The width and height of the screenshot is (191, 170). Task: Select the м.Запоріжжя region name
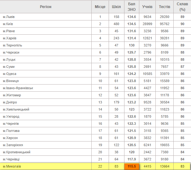click(x=13, y=145)
